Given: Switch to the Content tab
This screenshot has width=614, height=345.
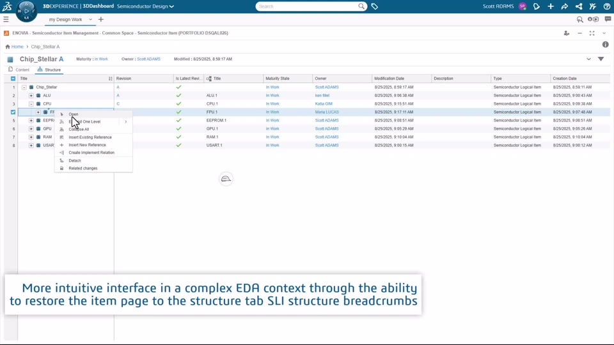Looking at the screenshot, I should point(19,70).
